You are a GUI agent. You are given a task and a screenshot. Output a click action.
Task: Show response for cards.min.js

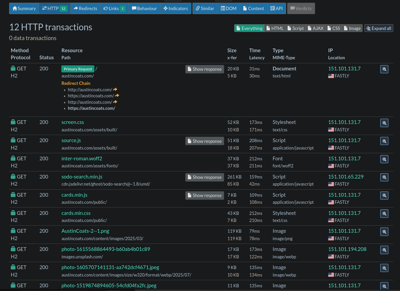tap(205, 195)
